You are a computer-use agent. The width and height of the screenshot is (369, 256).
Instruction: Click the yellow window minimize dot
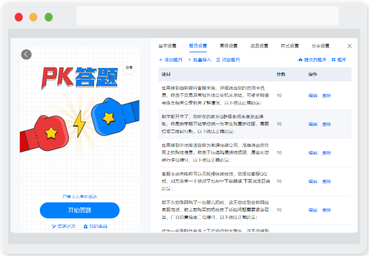[x=33, y=17]
